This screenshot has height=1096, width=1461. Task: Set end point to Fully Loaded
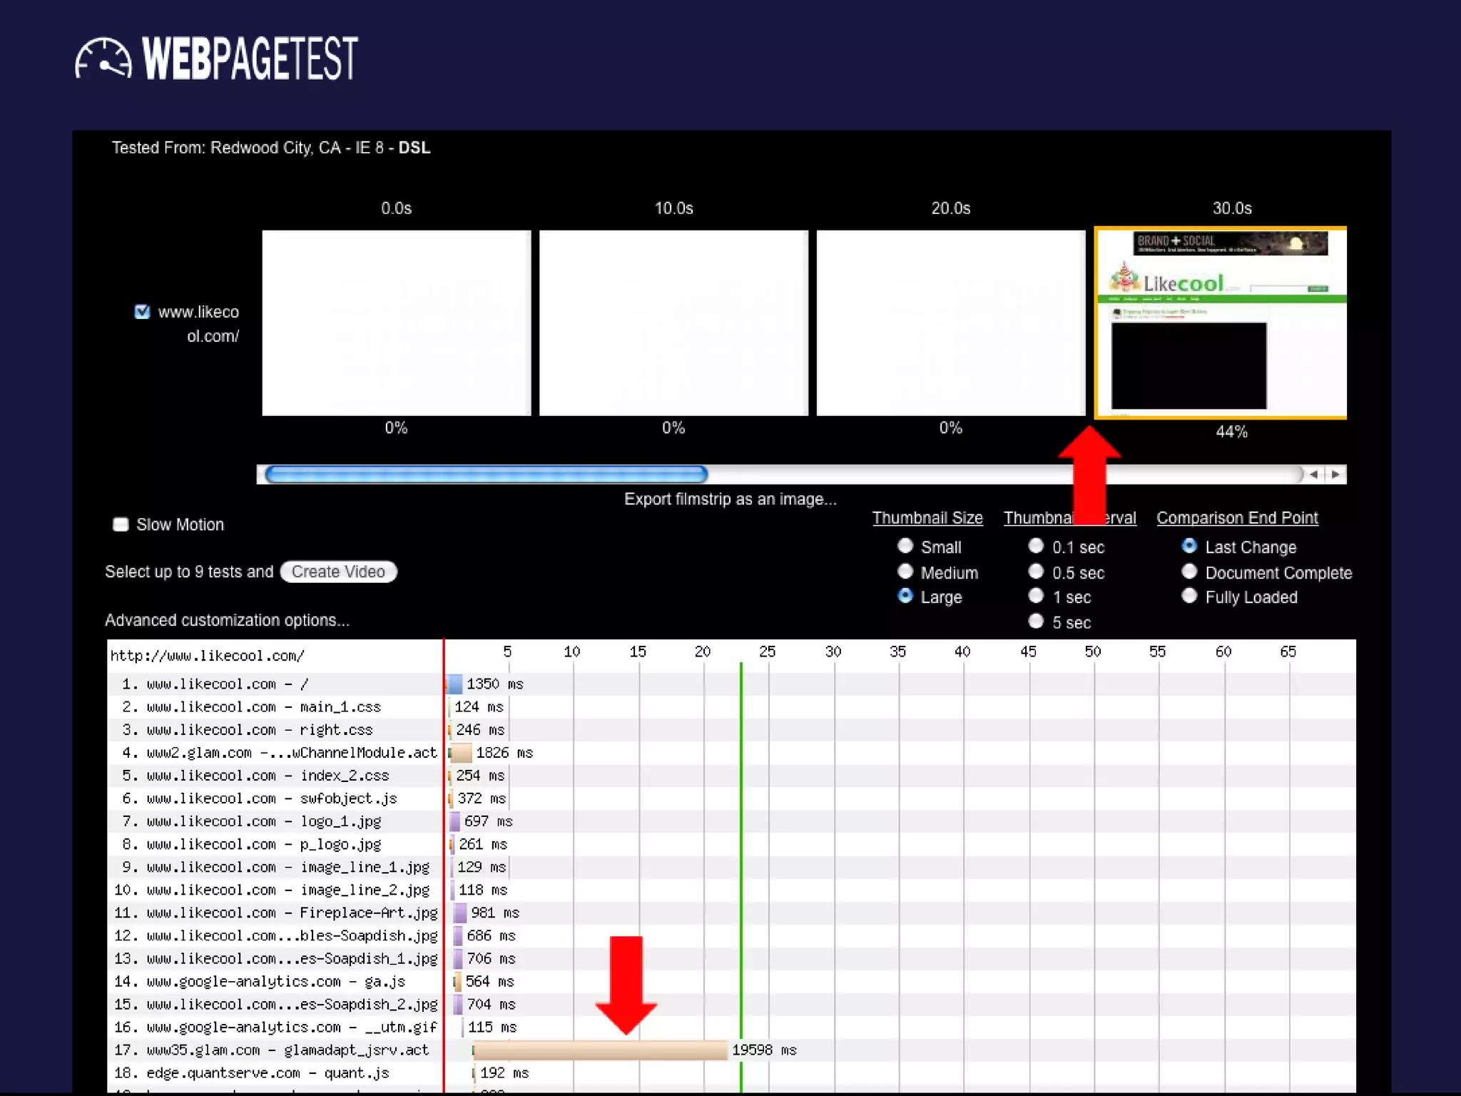coord(1189,596)
